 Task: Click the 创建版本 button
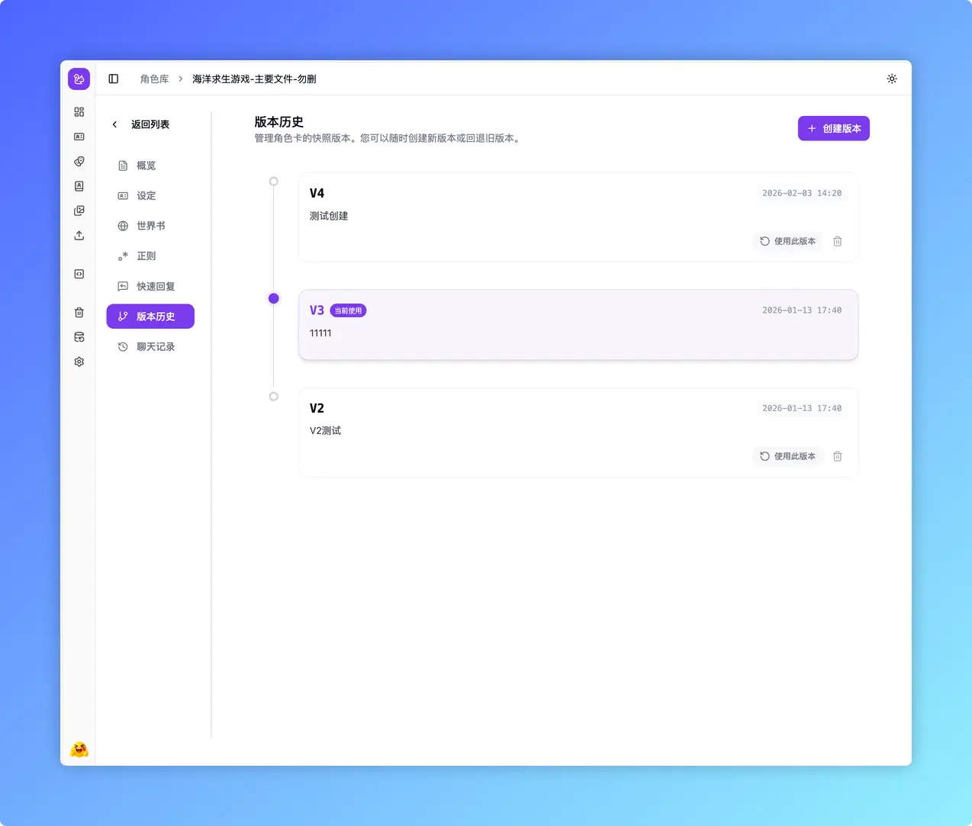coord(833,128)
